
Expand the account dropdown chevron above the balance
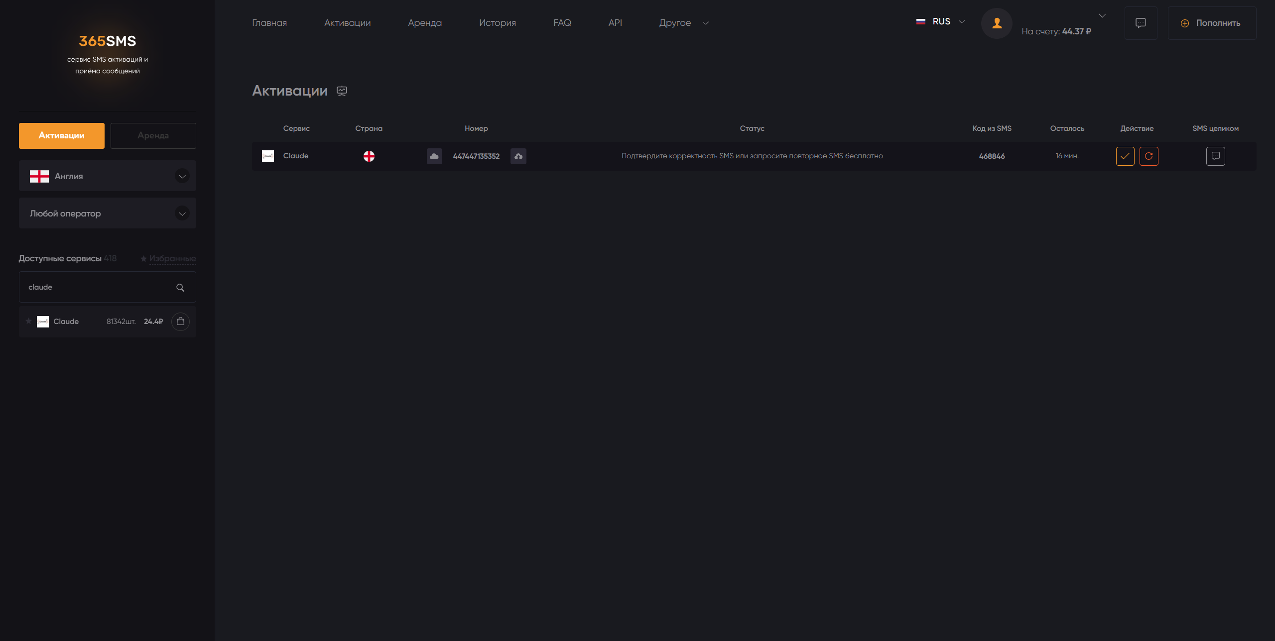pos(1102,16)
